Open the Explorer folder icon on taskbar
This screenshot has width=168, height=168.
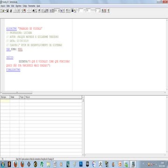[x=49, y=164]
